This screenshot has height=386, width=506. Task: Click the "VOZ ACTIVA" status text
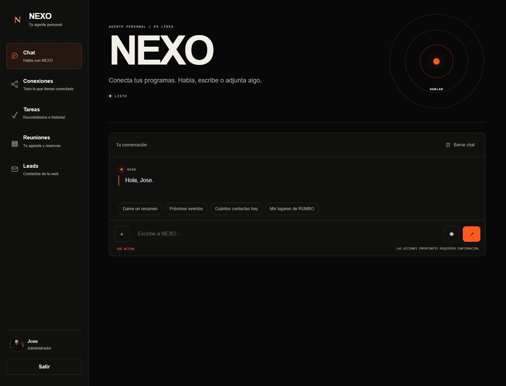(125, 249)
